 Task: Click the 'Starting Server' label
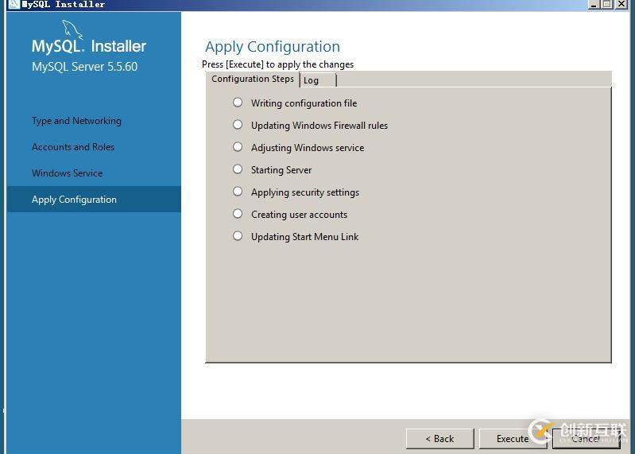click(x=281, y=170)
